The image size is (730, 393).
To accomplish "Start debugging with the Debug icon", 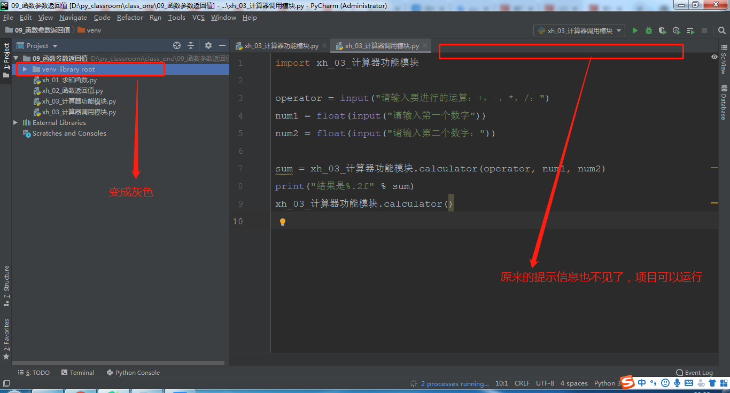I will (648, 30).
